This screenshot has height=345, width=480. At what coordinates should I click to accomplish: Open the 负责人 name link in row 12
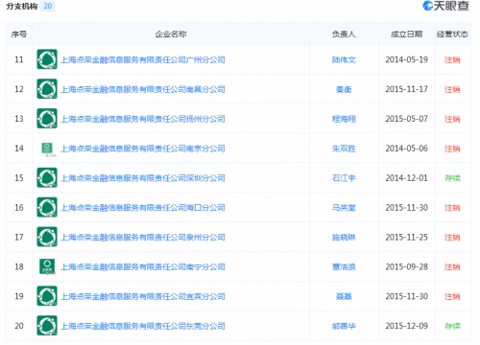pyautogui.click(x=344, y=89)
